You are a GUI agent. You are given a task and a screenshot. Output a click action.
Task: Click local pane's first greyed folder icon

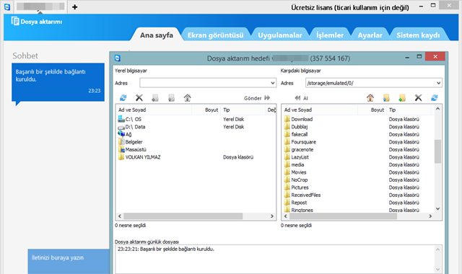[x=155, y=98]
